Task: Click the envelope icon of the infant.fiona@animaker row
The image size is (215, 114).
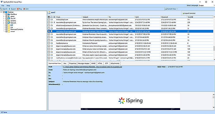Action: [x=52, y=25]
